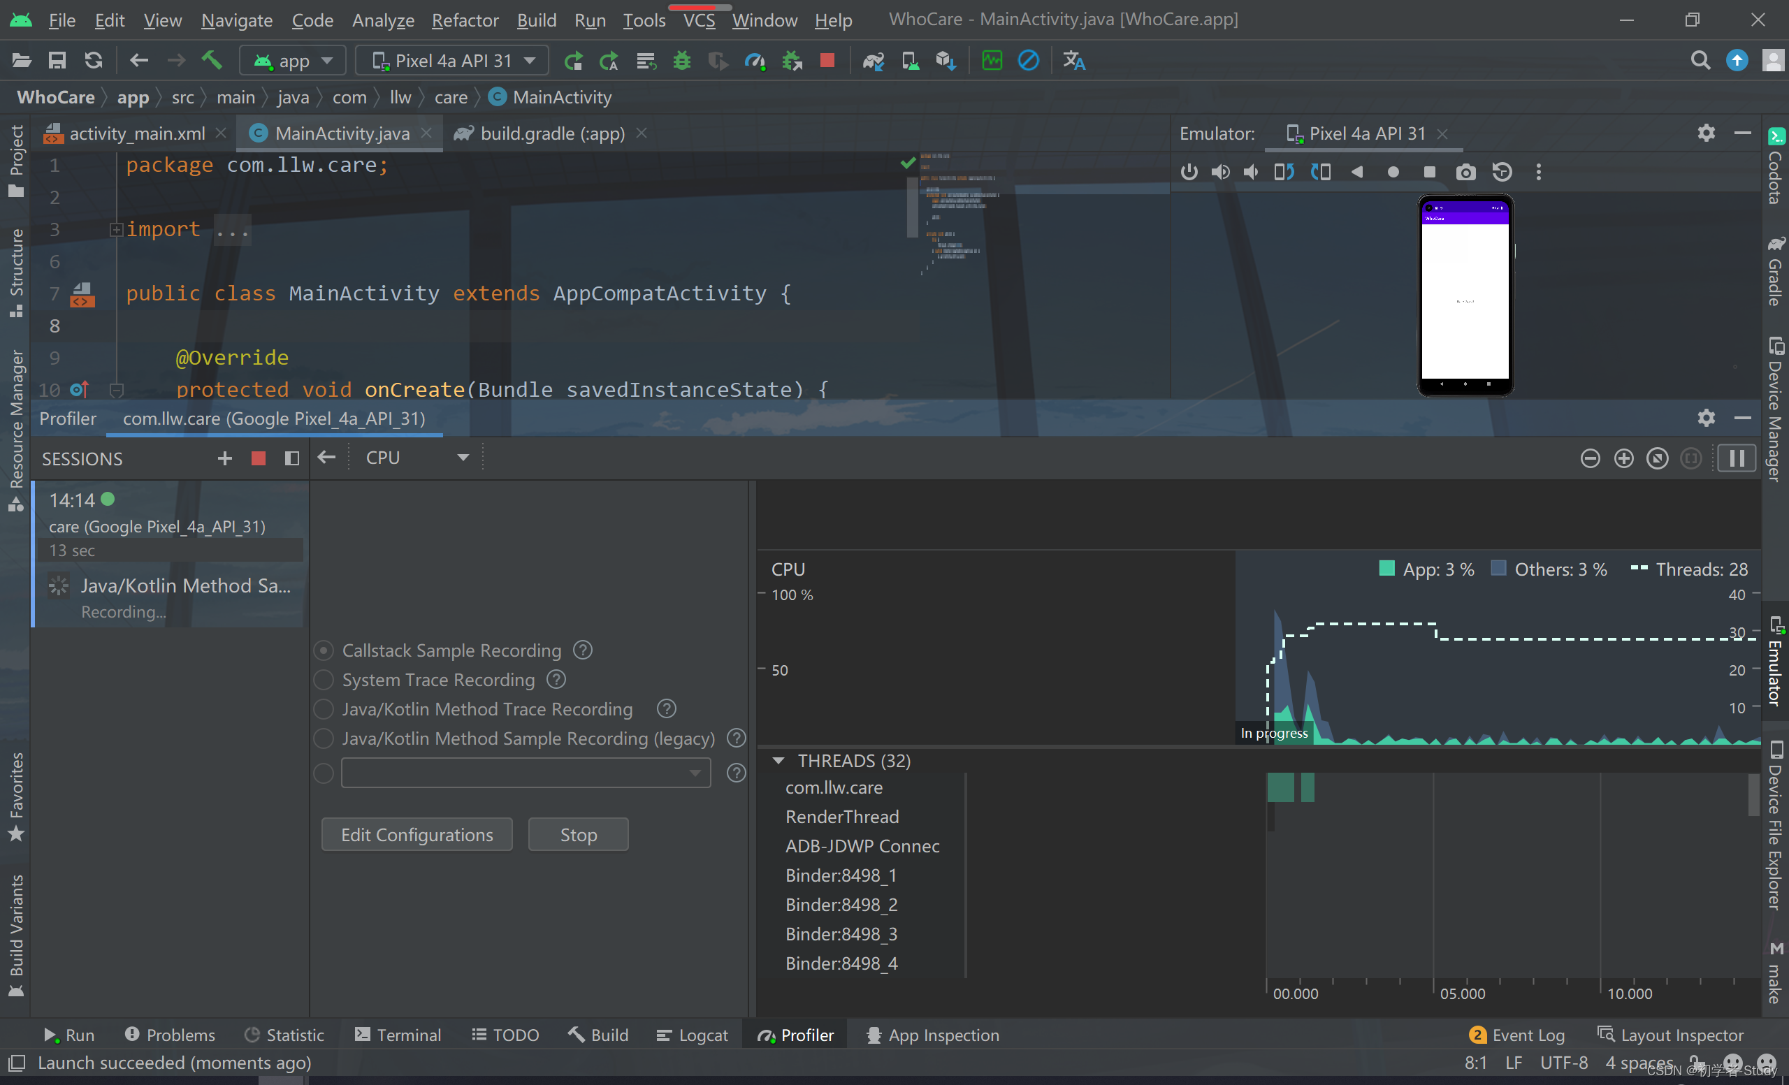This screenshot has height=1085, width=1789.
Task: Click the emulator rotate left icon
Action: point(1284,172)
